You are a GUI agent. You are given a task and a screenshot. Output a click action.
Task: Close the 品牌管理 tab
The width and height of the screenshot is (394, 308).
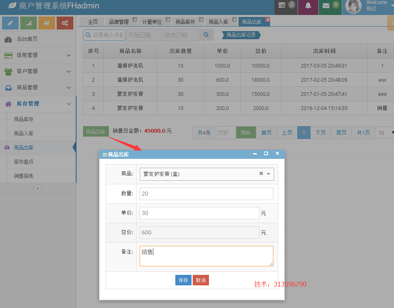tap(135, 19)
